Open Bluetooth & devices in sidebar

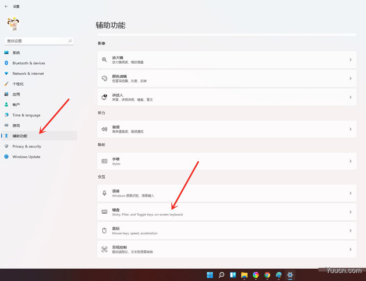click(39, 63)
